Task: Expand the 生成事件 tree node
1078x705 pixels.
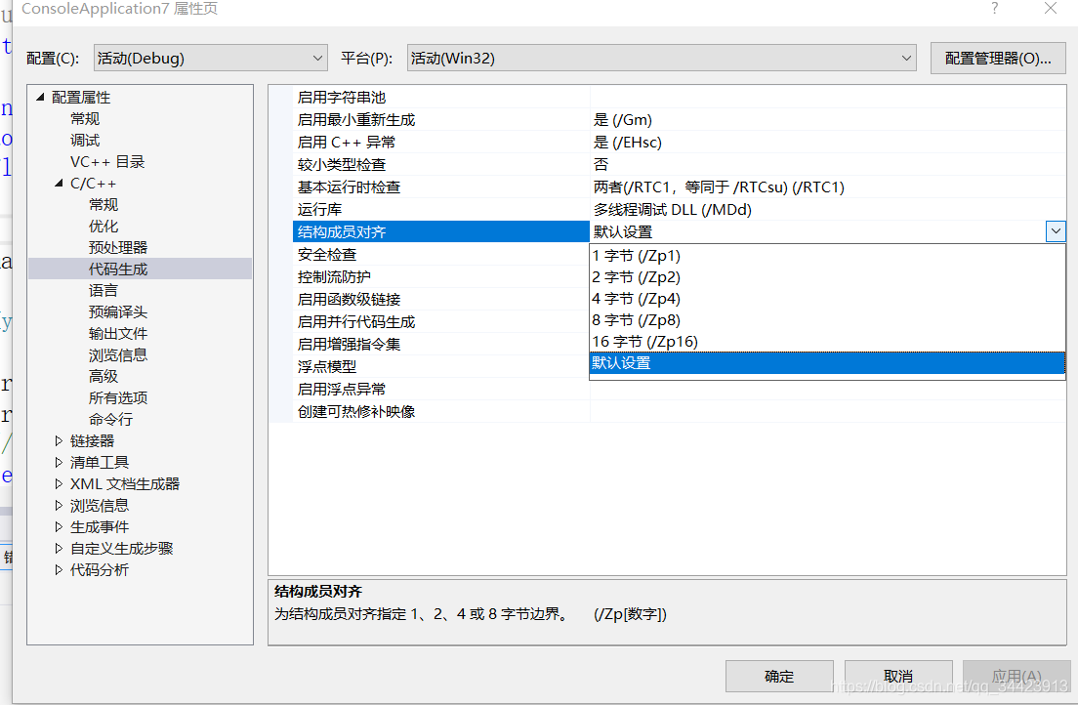Action: [x=59, y=526]
